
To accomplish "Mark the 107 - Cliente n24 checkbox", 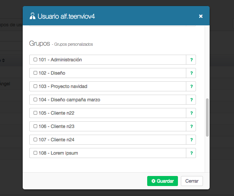I will tap(35, 140).
